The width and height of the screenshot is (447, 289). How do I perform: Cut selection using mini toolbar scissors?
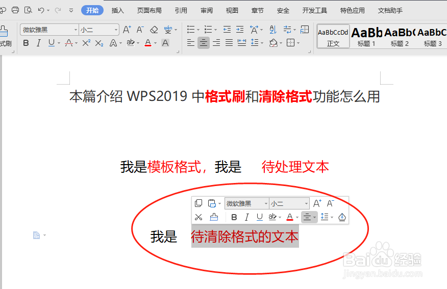click(198, 217)
